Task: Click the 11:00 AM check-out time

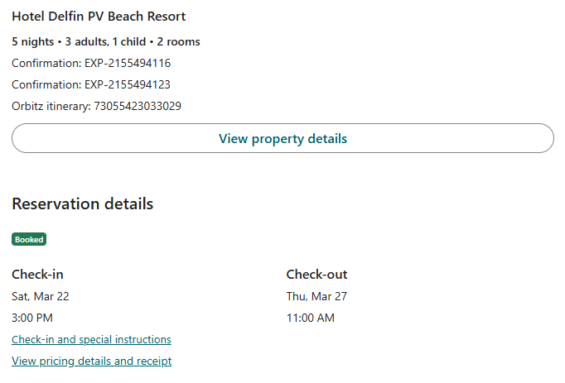Action: [311, 318]
